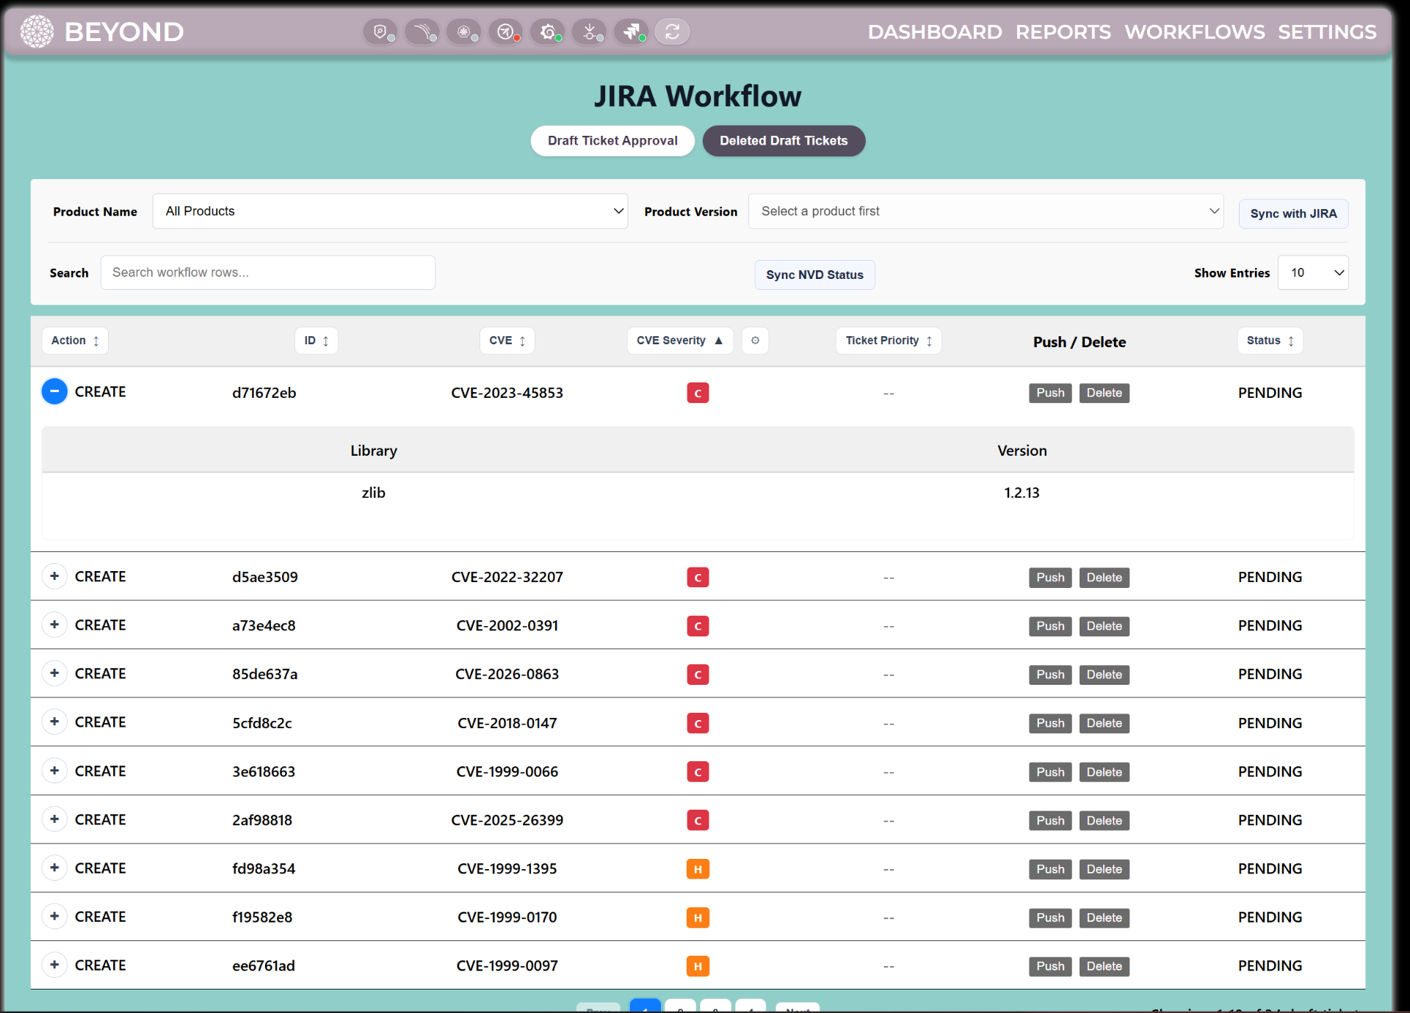Open the Jira integration status icon

click(631, 32)
